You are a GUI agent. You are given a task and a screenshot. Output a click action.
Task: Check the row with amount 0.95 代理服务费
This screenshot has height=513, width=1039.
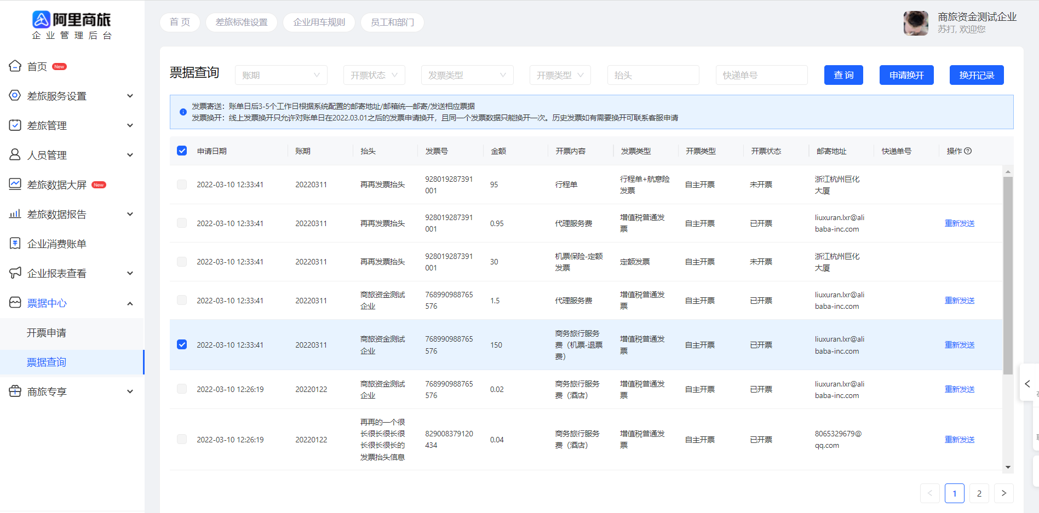click(182, 223)
